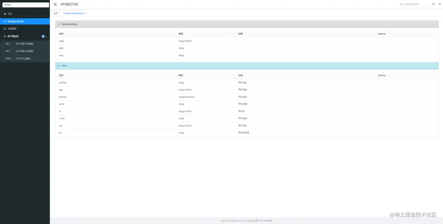Open the default group dropdown
Image resolution: width=443 pixels, height=224 pixels.
coord(25,5)
